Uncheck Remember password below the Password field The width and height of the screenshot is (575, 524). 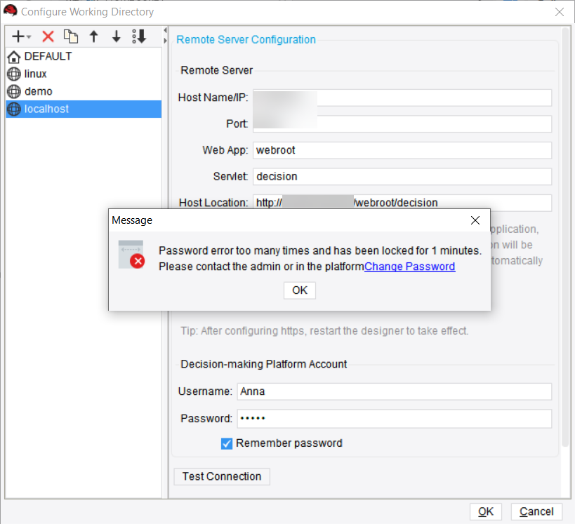(x=226, y=443)
